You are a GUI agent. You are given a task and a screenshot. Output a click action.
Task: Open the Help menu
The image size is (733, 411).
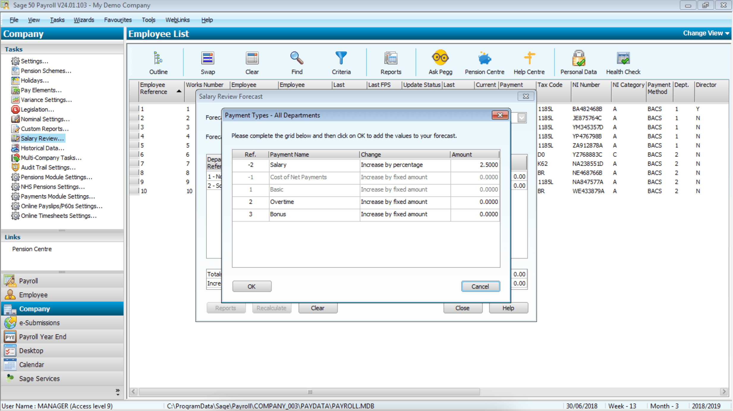207,20
